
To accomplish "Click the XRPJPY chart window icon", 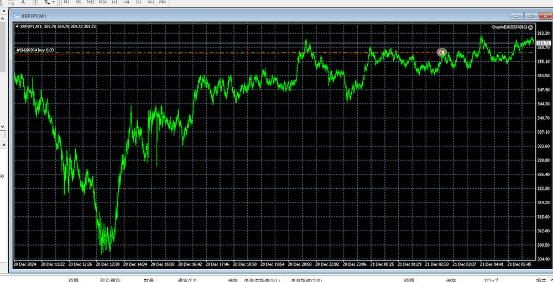I will [17, 16].
